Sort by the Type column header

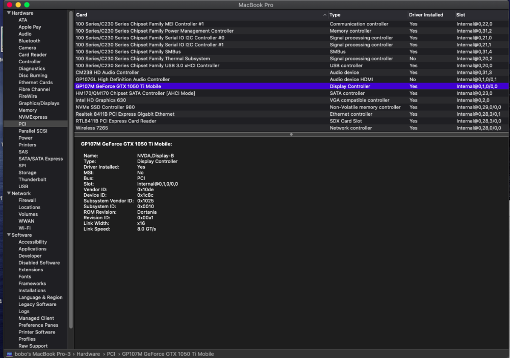click(368, 15)
